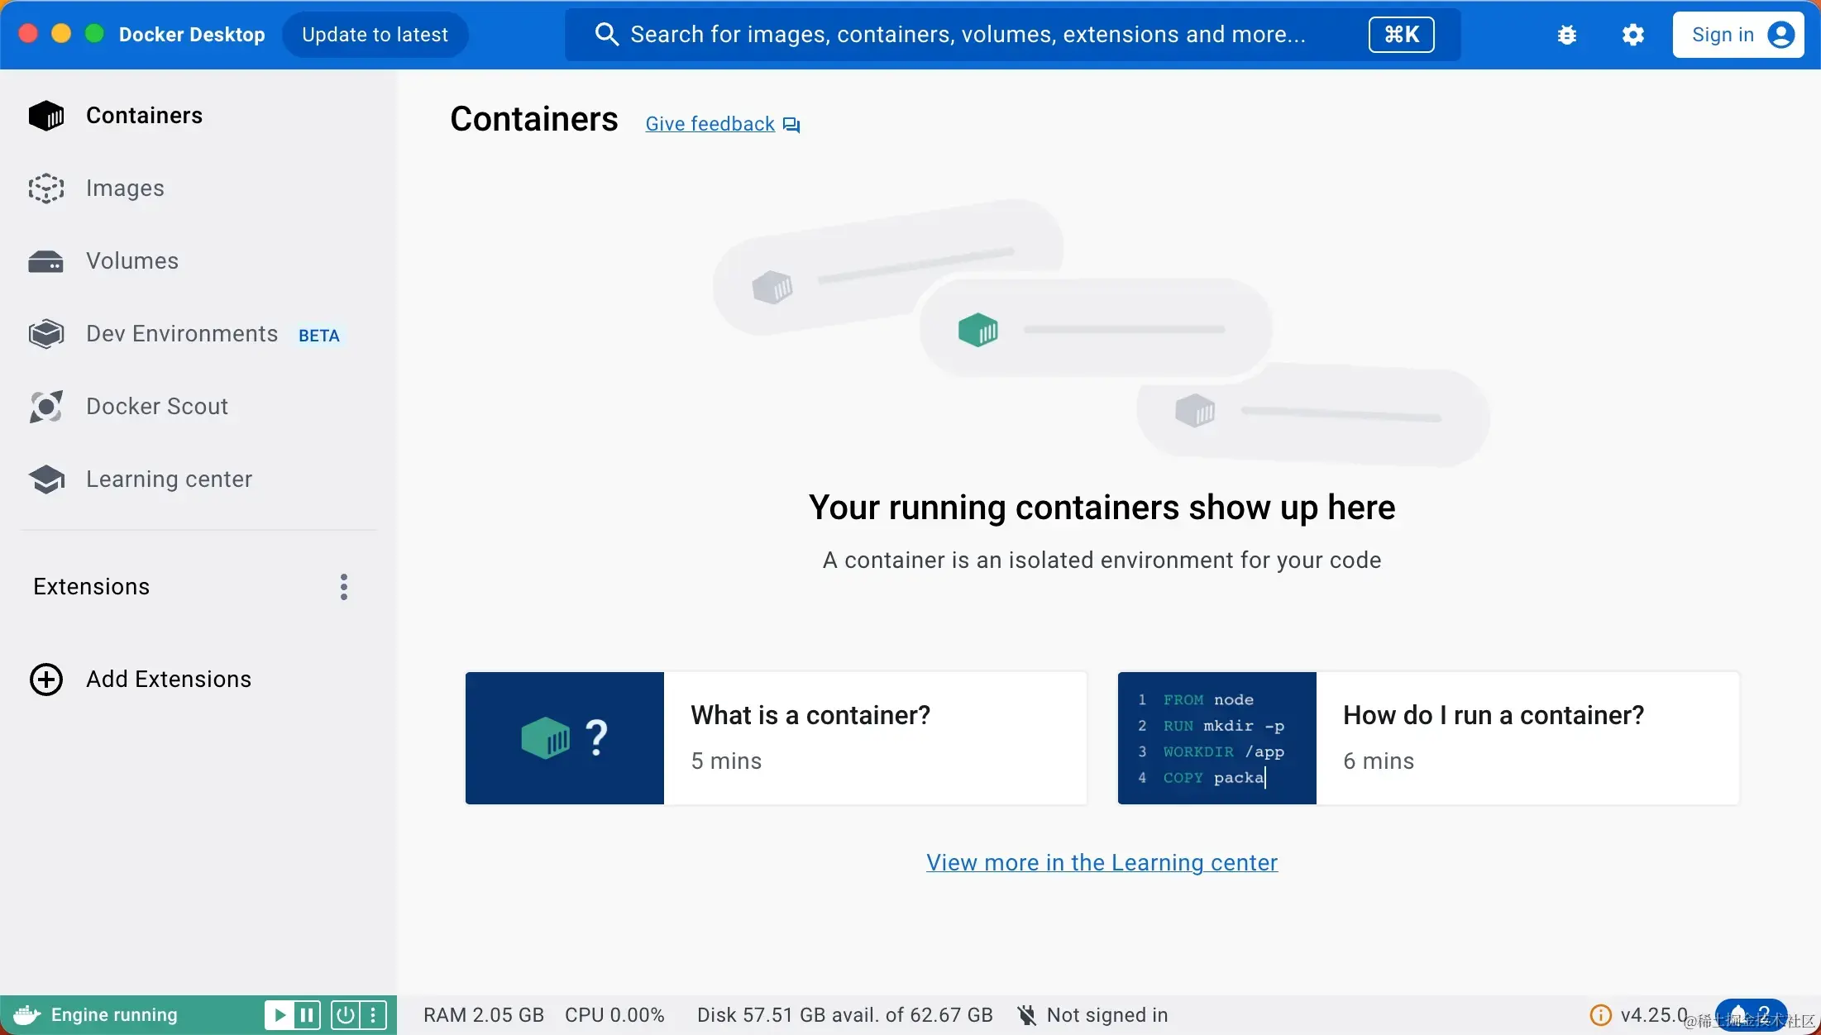Open 'What is a container?' tutorial card
Viewport: 1821px width, 1035px height.
[776, 738]
